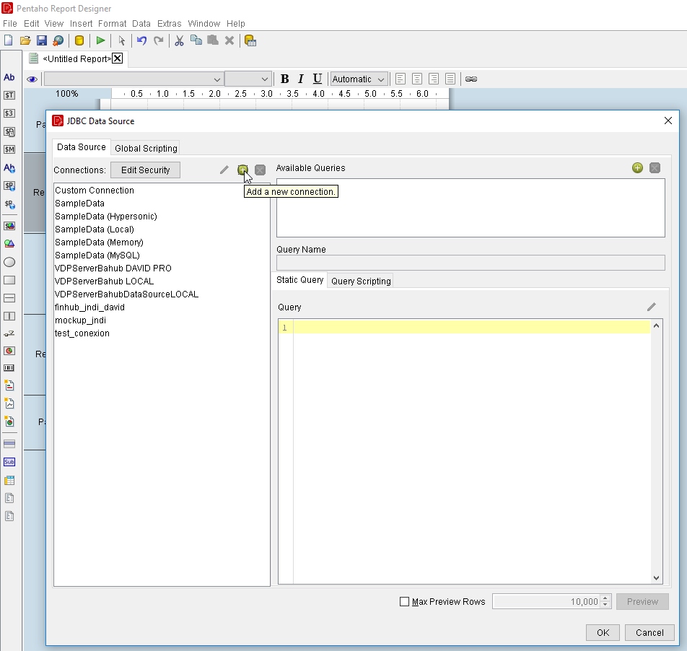This screenshot has height=651, width=687.
Task: Select finhub_jndi_david connection
Action: pyautogui.click(x=162, y=307)
